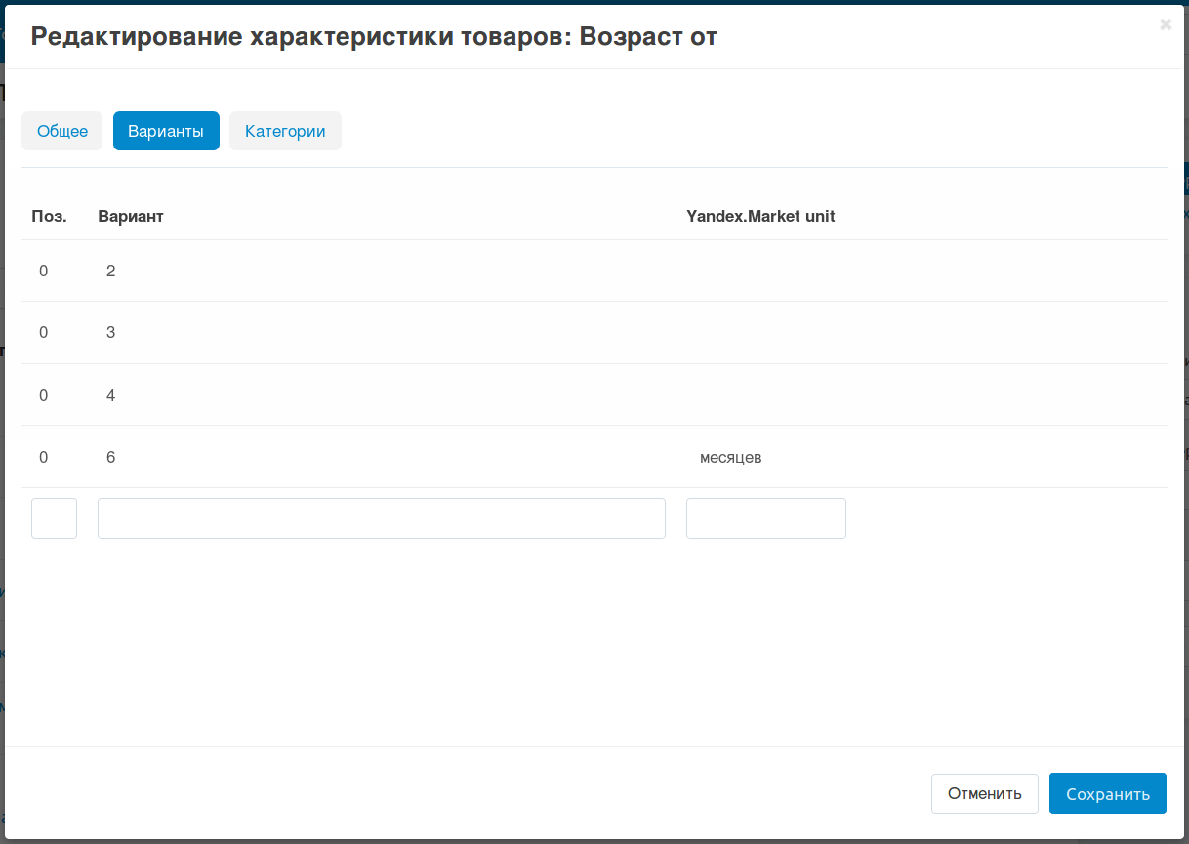Focus the empty new Yandex.Market unit input
1189x844 pixels.
tap(765, 519)
